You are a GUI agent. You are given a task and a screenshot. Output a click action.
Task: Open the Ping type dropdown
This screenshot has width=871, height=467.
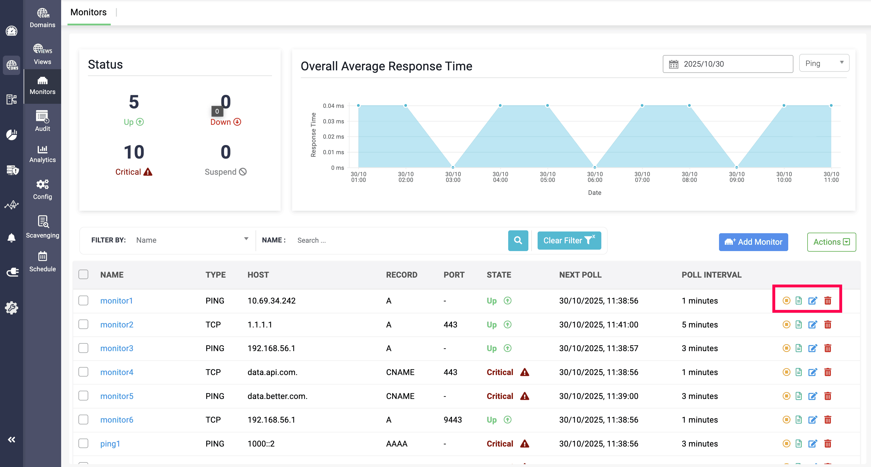click(x=824, y=63)
